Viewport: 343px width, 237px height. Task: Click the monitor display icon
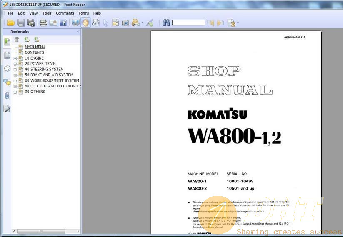pyautogui.click(x=75, y=22)
